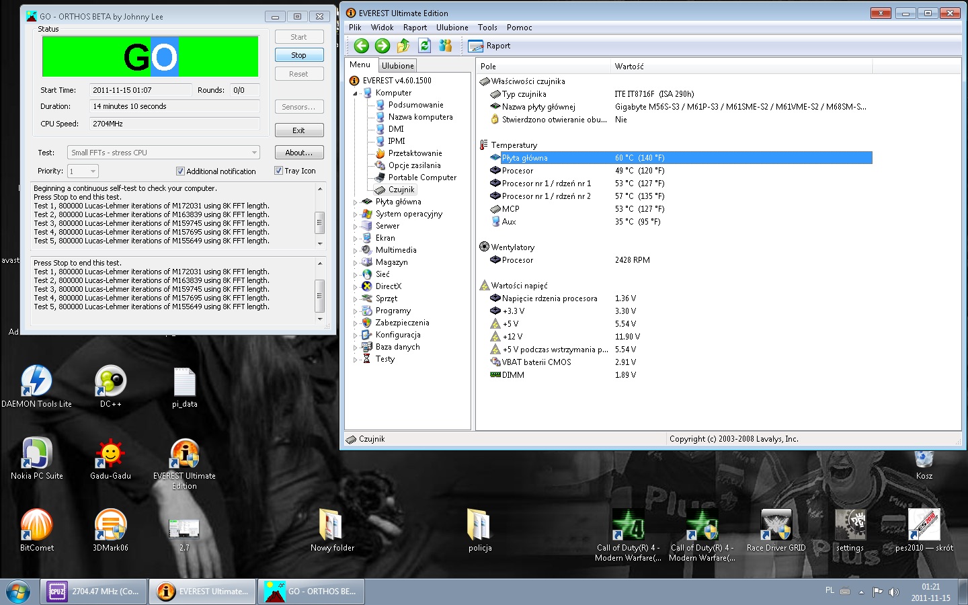Select Przetaktowanie in the tree
The width and height of the screenshot is (968, 605).
(x=415, y=153)
